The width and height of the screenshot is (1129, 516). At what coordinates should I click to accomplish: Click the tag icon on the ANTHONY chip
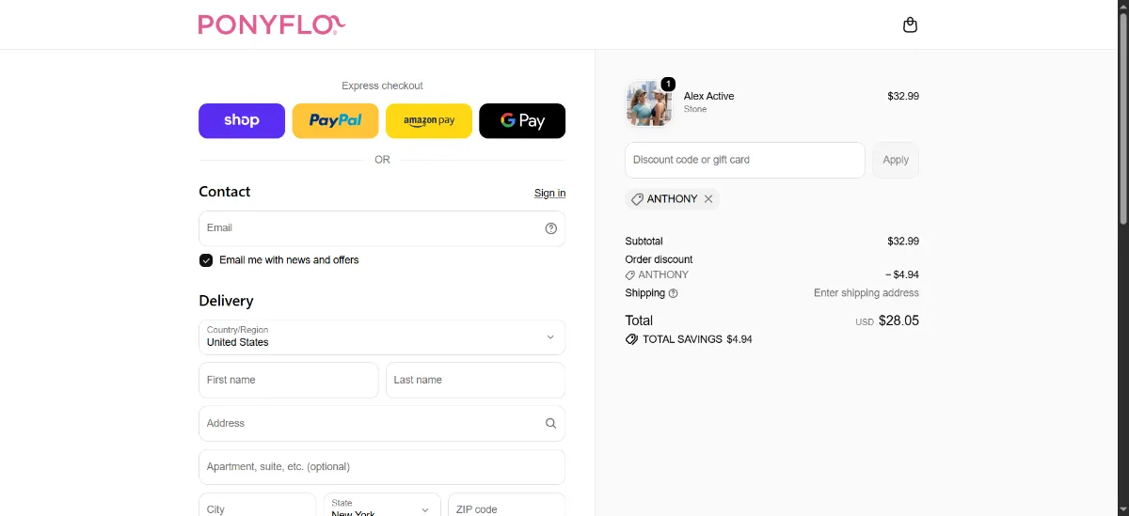click(637, 199)
